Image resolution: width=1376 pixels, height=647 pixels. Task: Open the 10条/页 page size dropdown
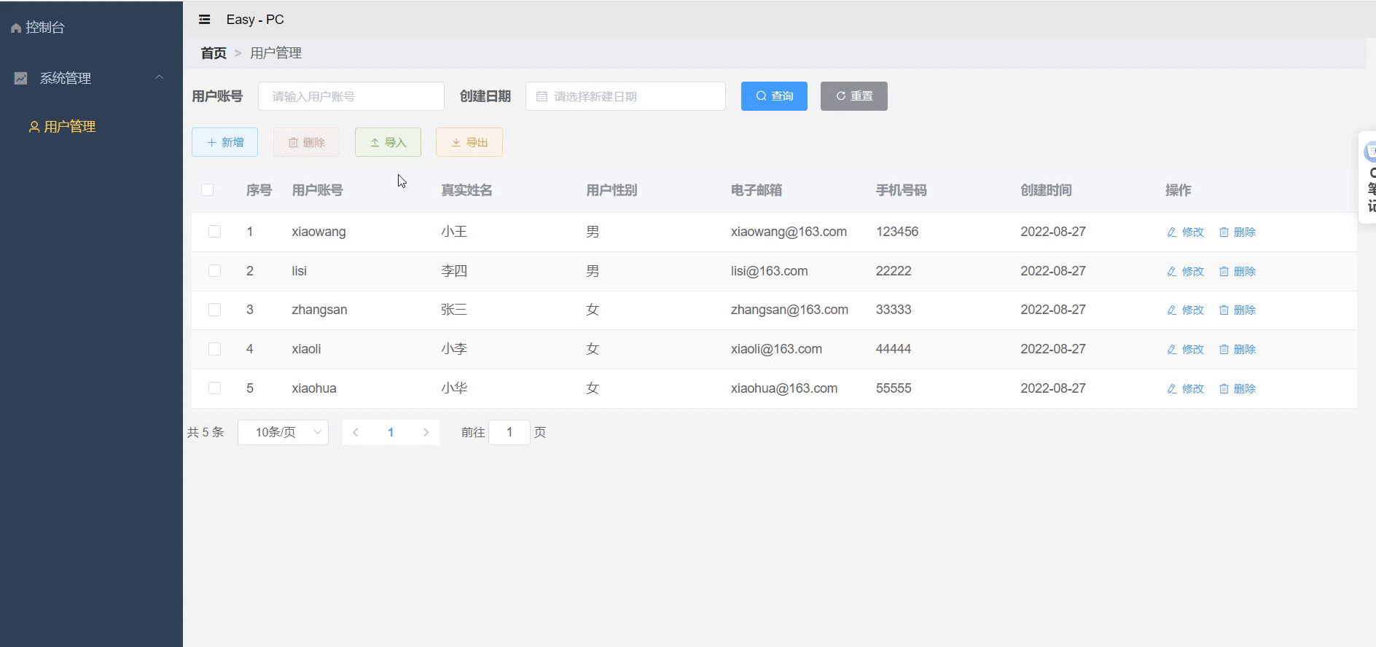[283, 432]
